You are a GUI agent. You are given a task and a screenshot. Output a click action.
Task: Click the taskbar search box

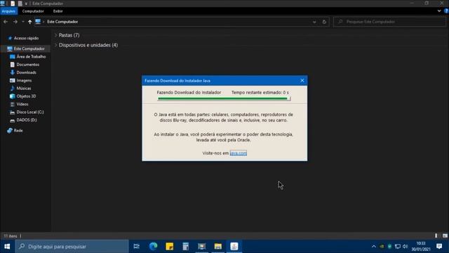(x=72, y=247)
